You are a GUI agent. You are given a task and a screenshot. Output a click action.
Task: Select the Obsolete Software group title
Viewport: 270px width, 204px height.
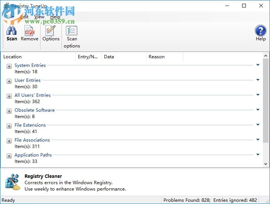coord(35,110)
